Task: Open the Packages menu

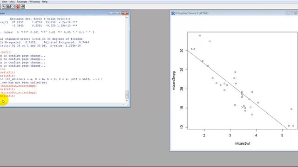Action: 22,2
